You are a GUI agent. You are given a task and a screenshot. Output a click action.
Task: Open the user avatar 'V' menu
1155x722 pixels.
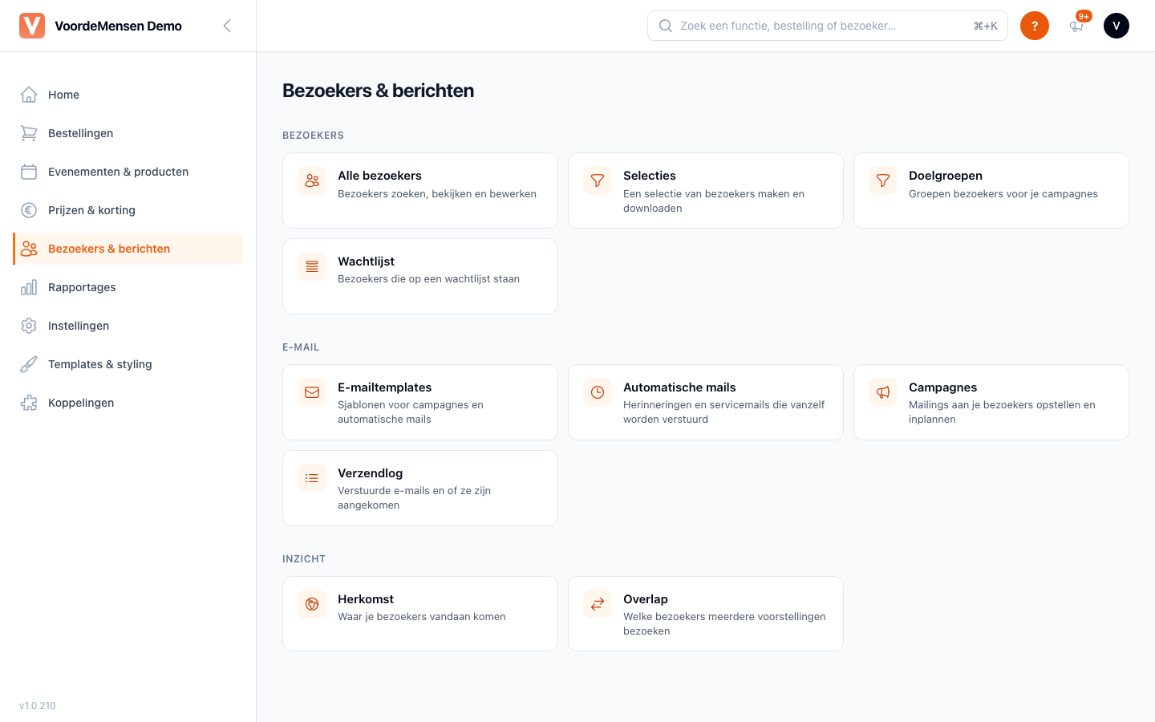pyautogui.click(x=1116, y=26)
